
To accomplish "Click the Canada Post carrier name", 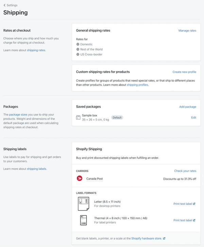I will coord(95,179).
